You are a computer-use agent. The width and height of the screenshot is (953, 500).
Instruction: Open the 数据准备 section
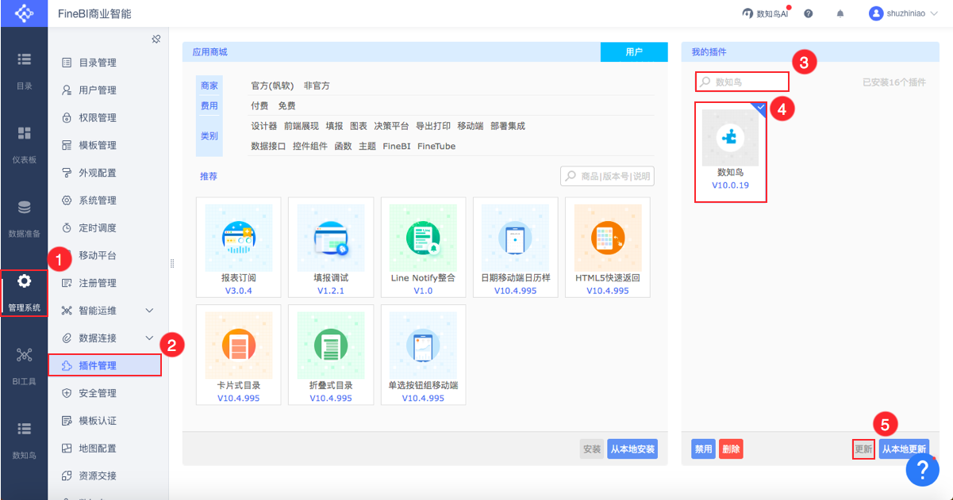tap(24, 219)
